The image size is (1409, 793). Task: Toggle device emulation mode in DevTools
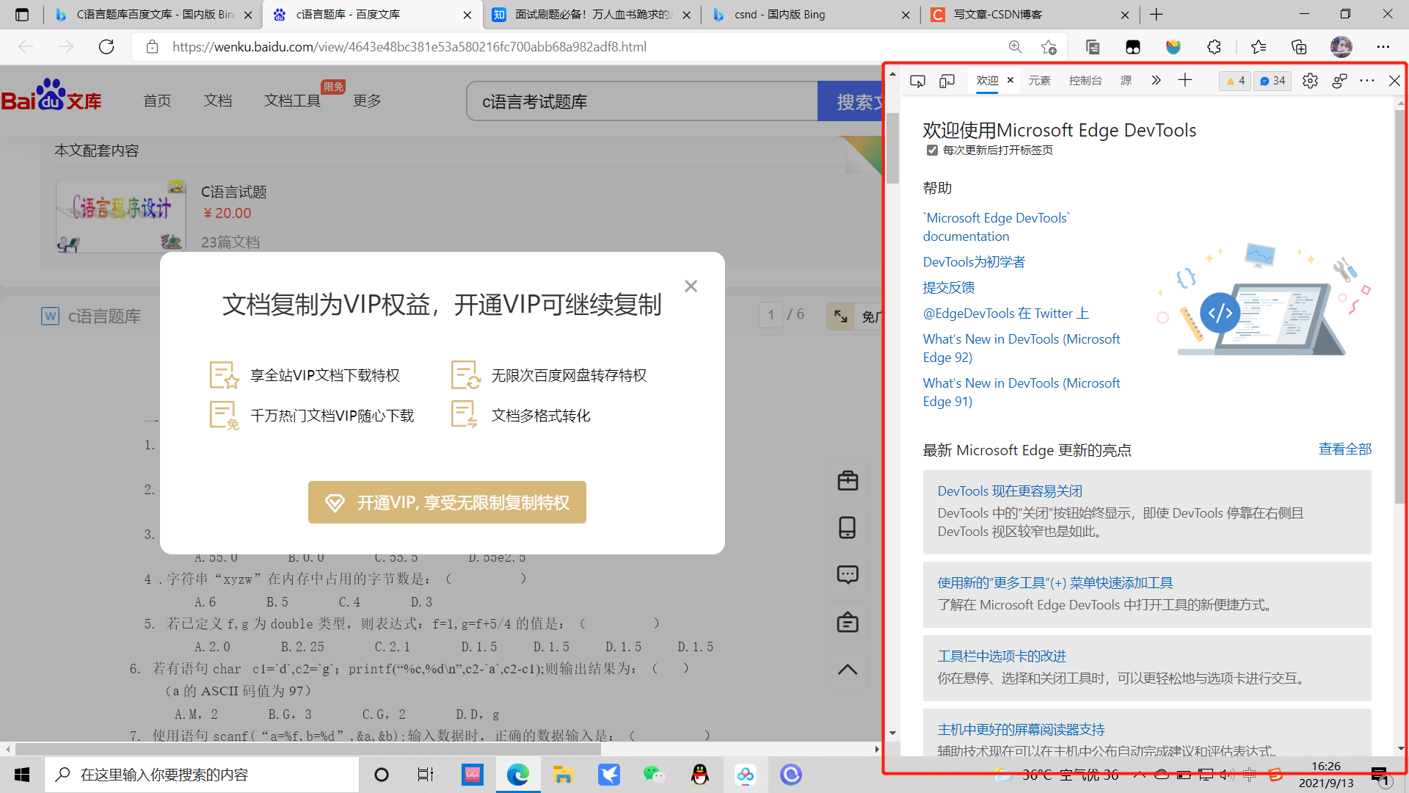947,81
